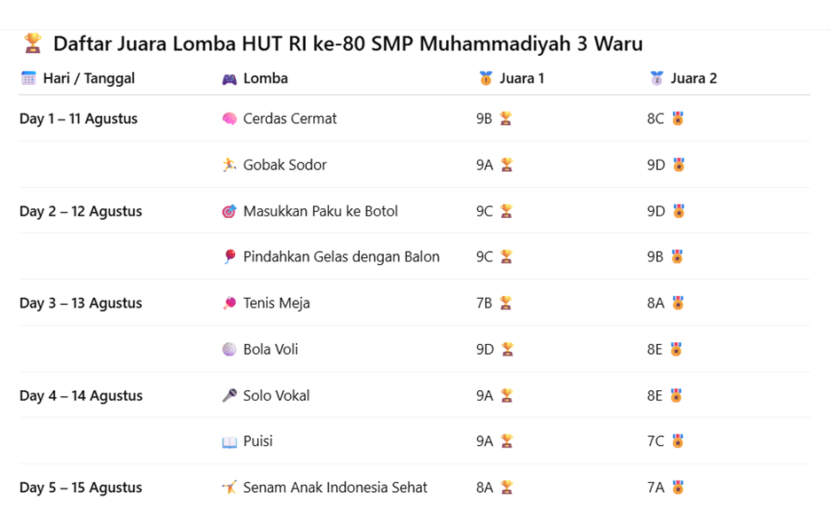Click the balloon icon for Pindahkan Gelas

(229, 257)
